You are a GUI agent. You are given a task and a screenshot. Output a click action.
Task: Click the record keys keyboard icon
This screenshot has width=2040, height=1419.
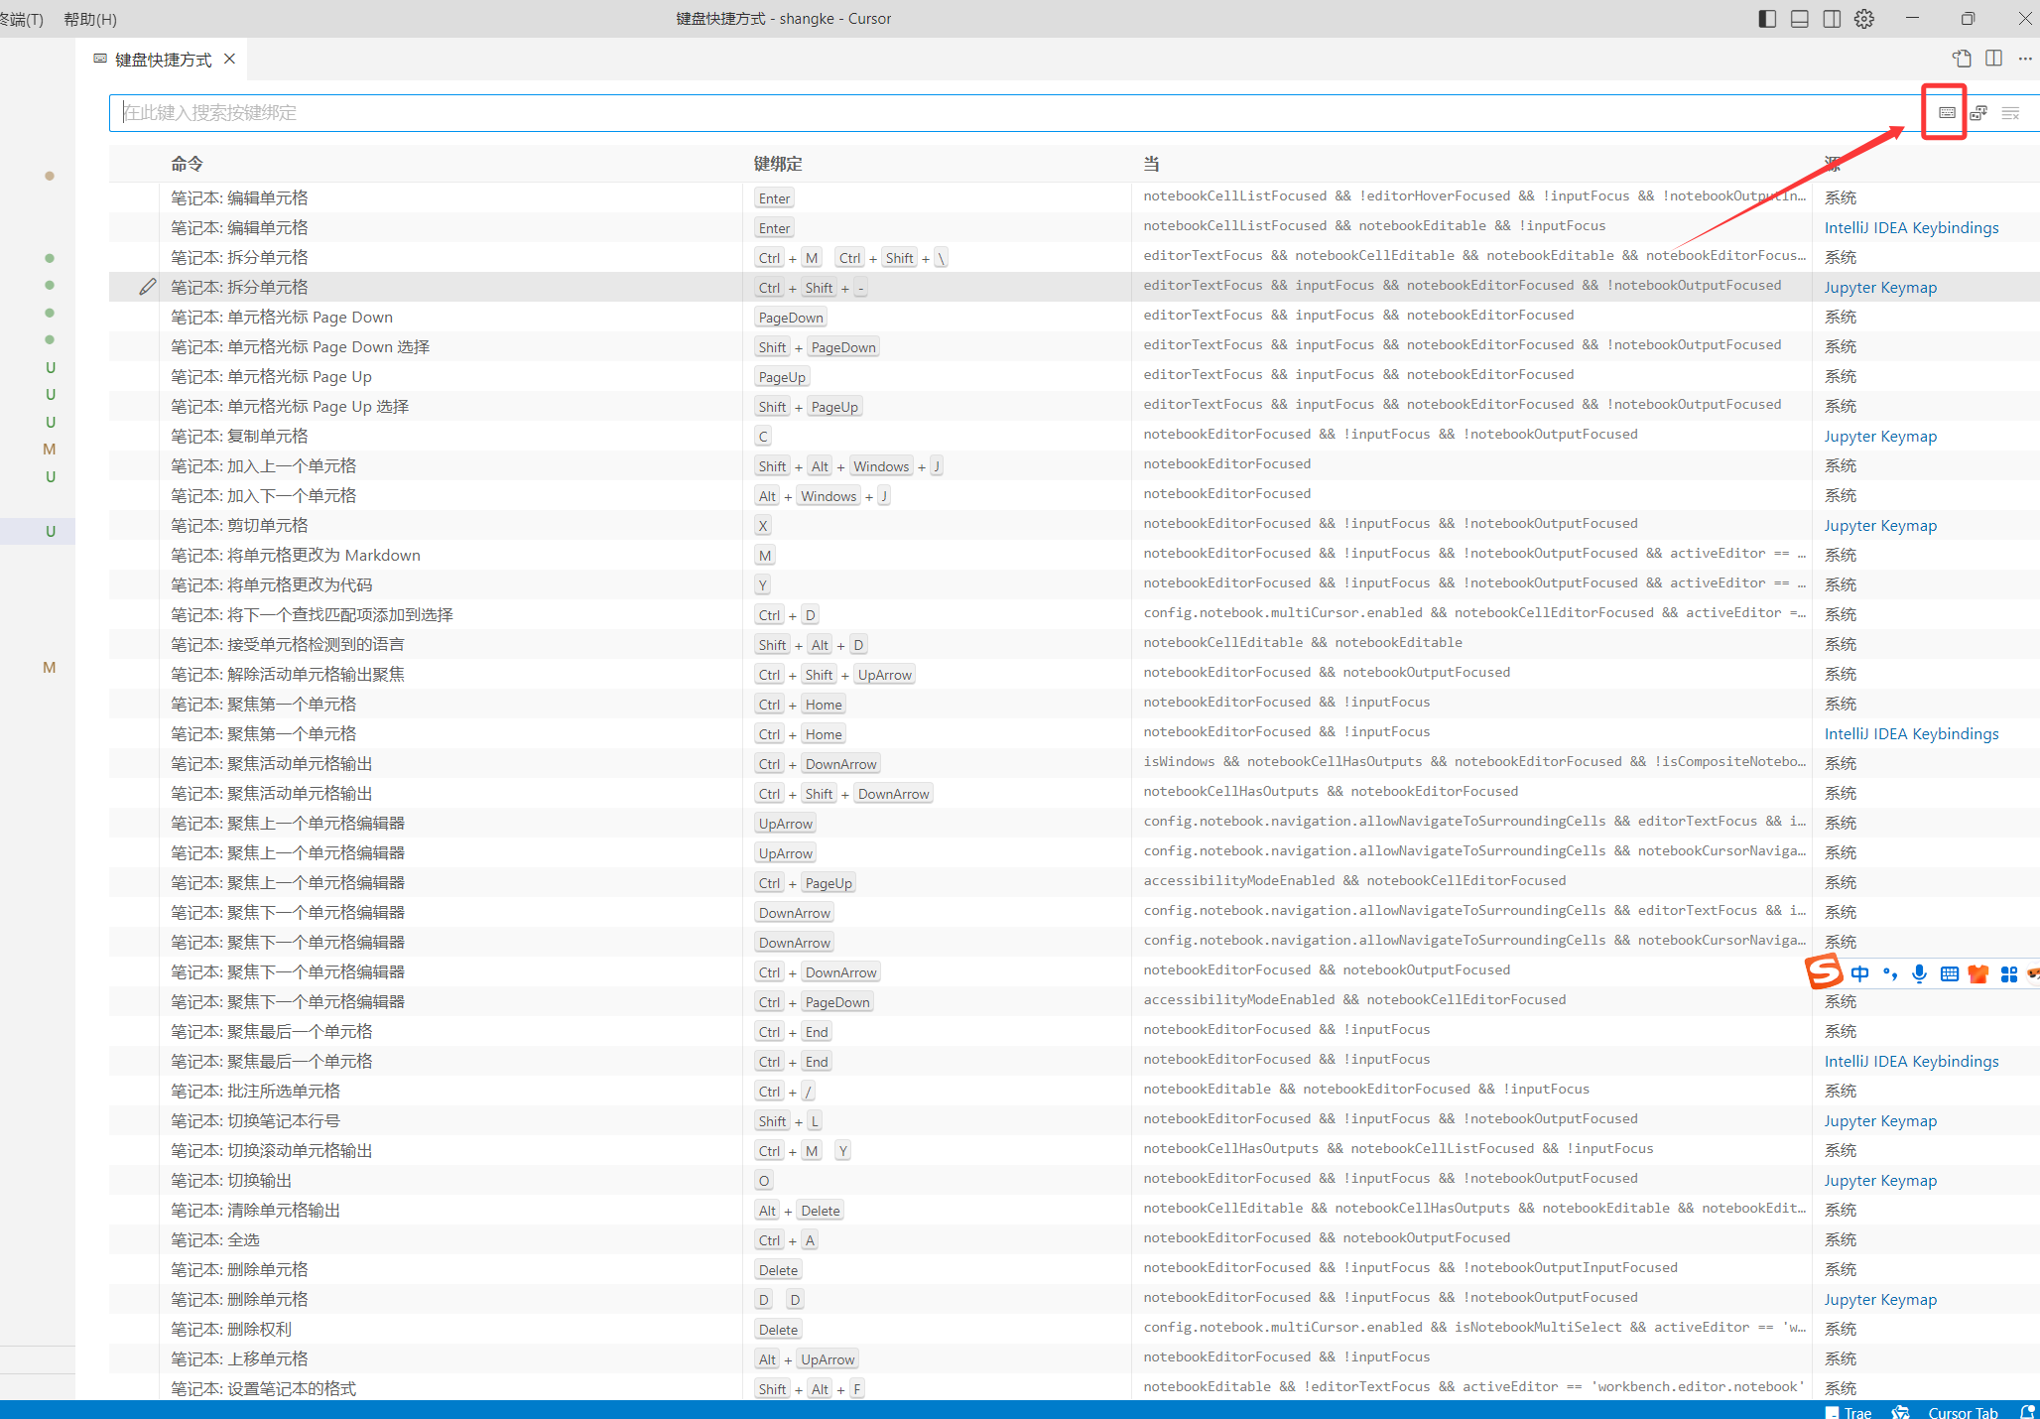(1947, 113)
